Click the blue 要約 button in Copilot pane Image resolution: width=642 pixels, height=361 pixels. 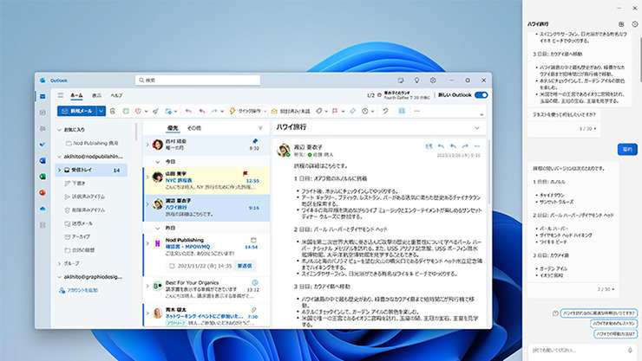tap(627, 150)
